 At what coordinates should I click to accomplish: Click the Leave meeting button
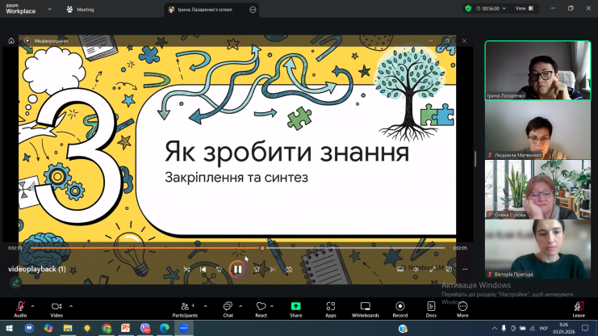pyautogui.click(x=579, y=309)
